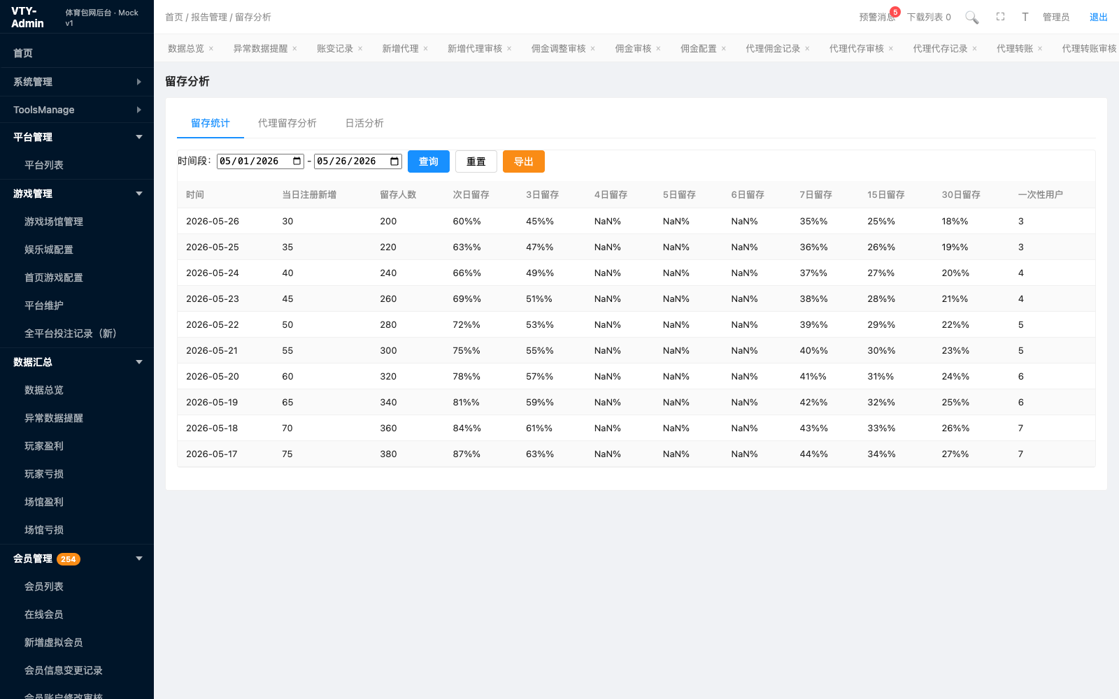Collapse the 会员管理 section

point(77,559)
